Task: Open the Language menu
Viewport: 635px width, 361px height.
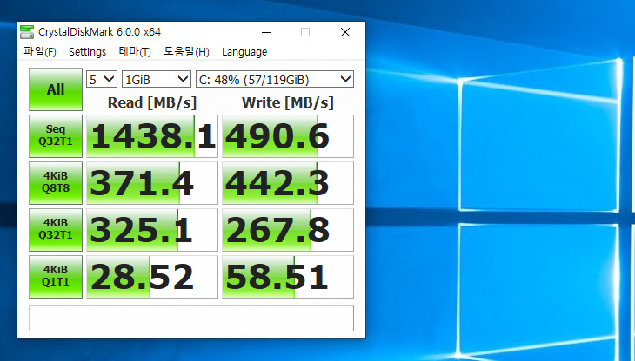Action: (244, 52)
